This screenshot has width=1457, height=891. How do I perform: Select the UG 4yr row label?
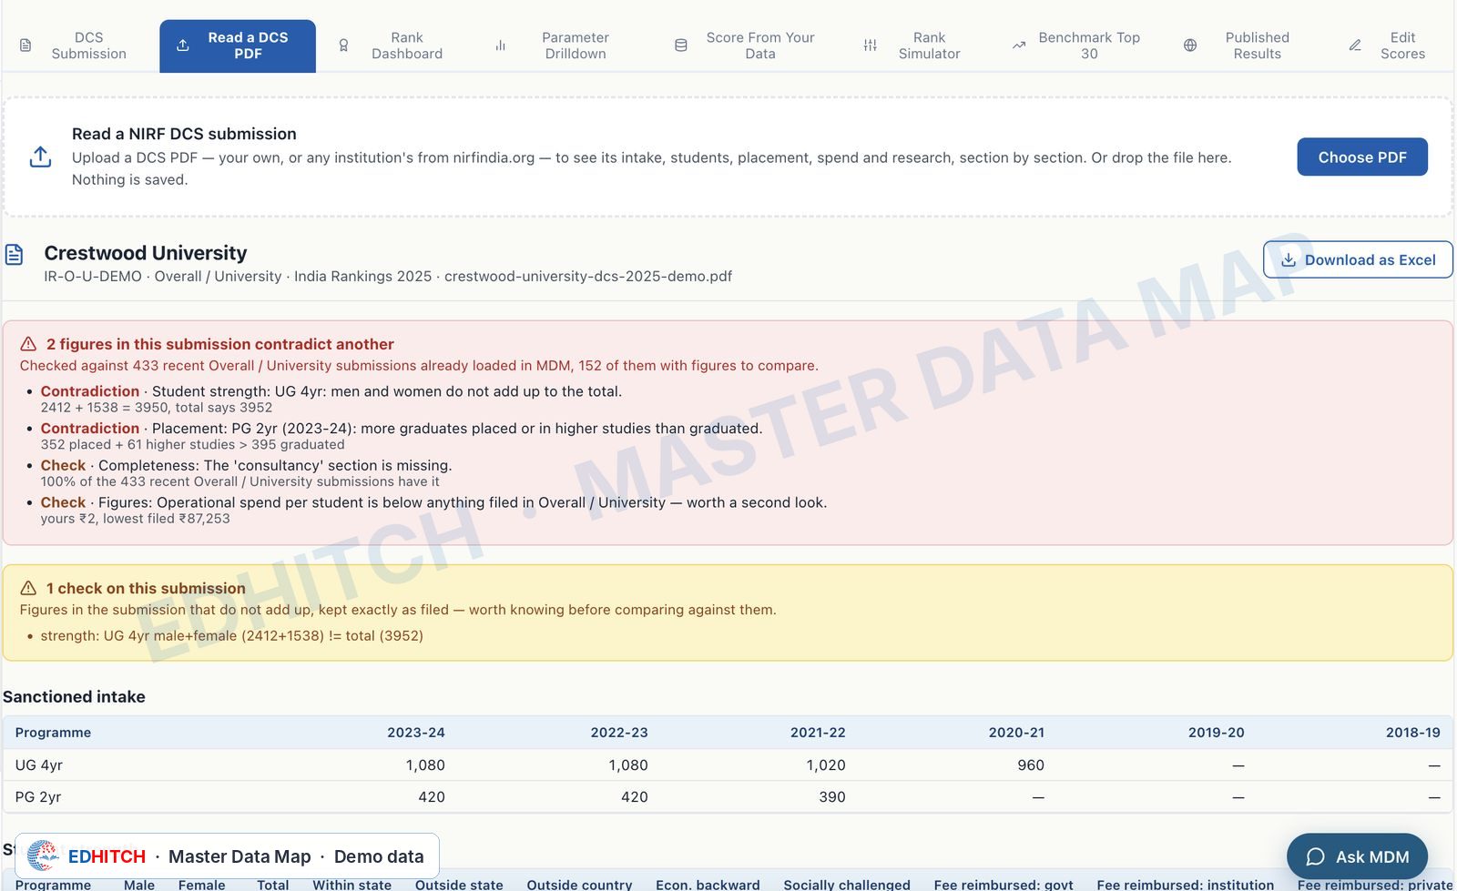39,765
